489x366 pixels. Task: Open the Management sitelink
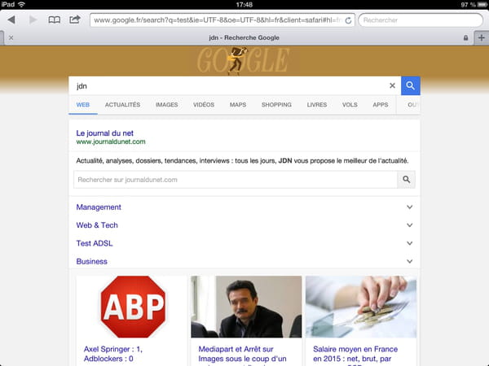(x=99, y=207)
